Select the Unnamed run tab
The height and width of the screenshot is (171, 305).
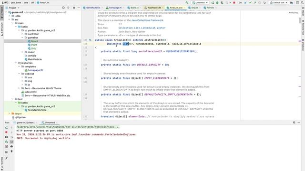coord(50,123)
